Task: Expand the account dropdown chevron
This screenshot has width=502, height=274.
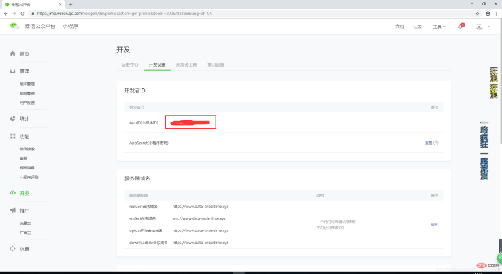Action: pyautogui.click(x=488, y=27)
